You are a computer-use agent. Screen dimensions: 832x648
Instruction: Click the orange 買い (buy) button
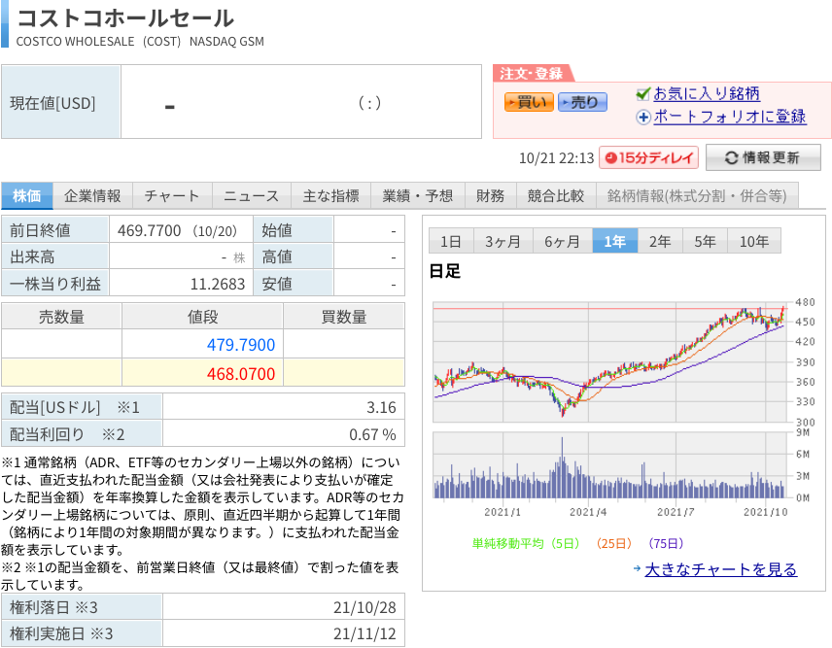529,102
